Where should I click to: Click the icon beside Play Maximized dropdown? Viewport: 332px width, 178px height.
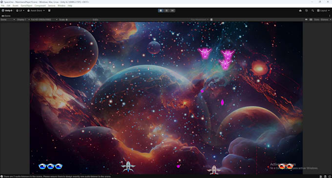pos(211,20)
